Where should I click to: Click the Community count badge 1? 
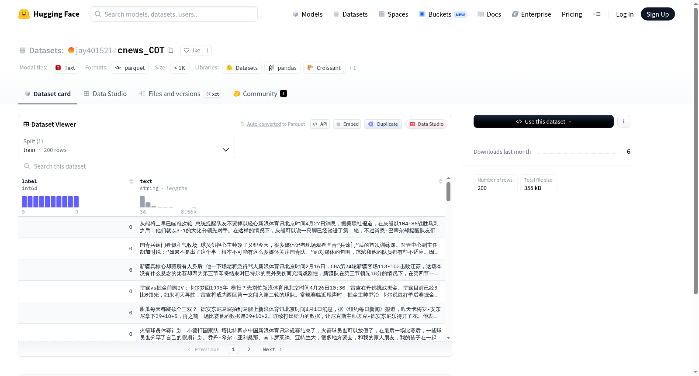click(284, 93)
